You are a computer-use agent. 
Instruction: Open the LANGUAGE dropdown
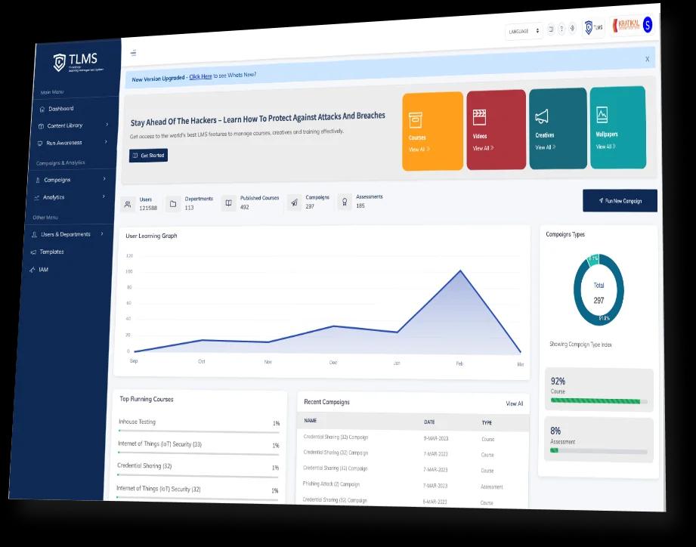coord(524,31)
